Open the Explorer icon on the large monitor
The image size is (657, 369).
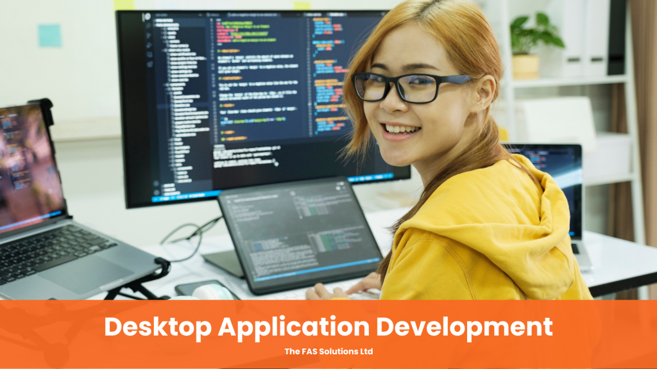pos(148,16)
